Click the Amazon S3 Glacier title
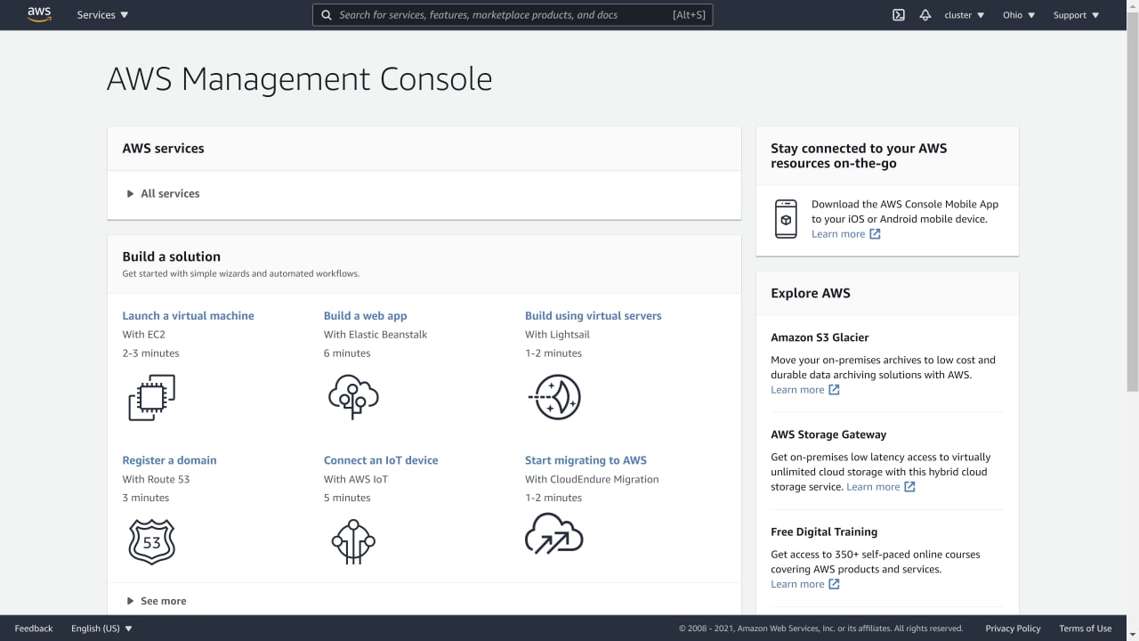Screen dimensions: 1139x641 [x=820, y=337]
